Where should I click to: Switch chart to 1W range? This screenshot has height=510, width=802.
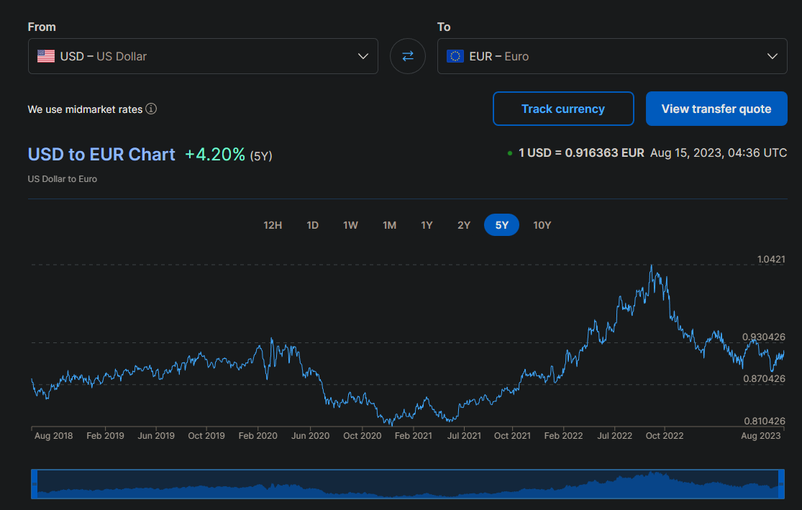click(x=350, y=225)
